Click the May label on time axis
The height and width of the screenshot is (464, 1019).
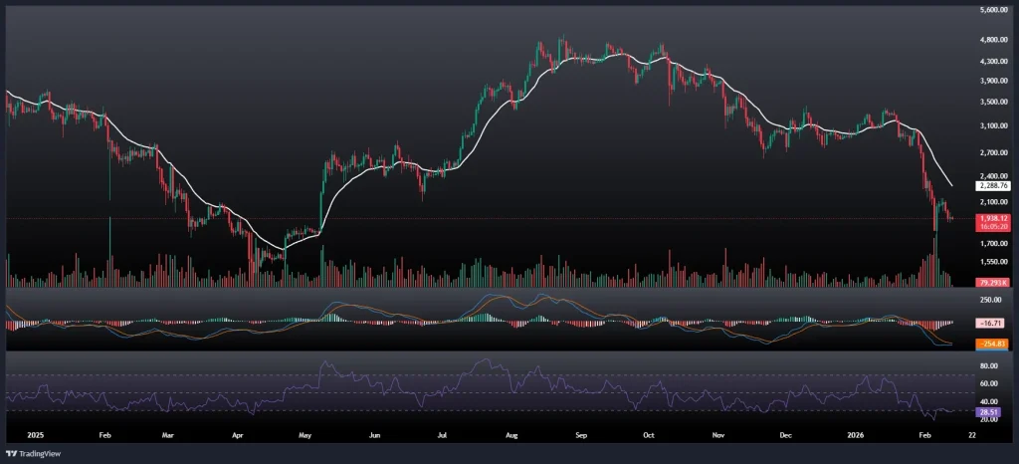(306, 435)
